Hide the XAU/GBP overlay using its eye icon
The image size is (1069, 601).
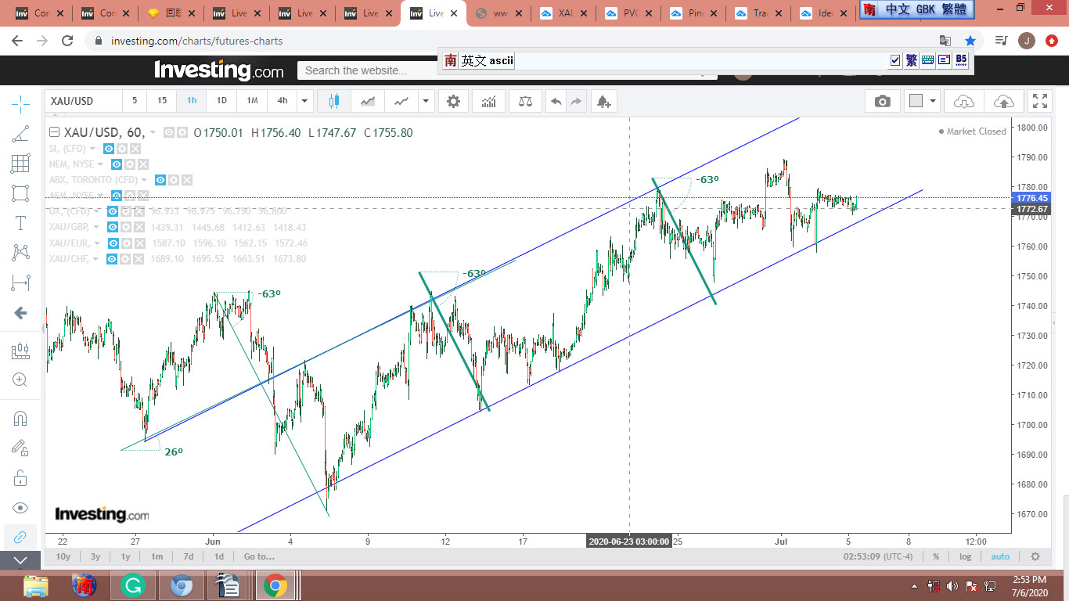coord(112,227)
